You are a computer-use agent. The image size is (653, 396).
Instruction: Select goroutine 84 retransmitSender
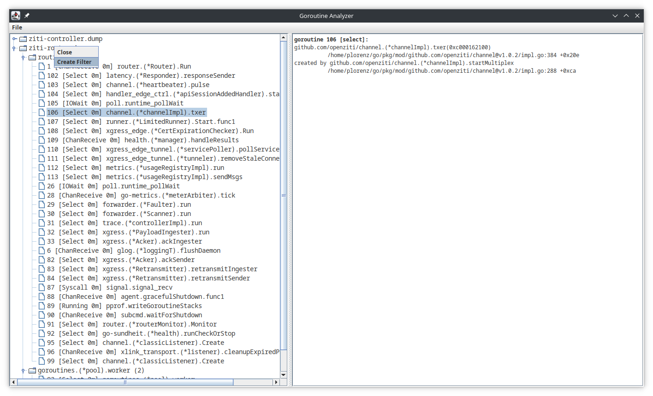pos(148,278)
